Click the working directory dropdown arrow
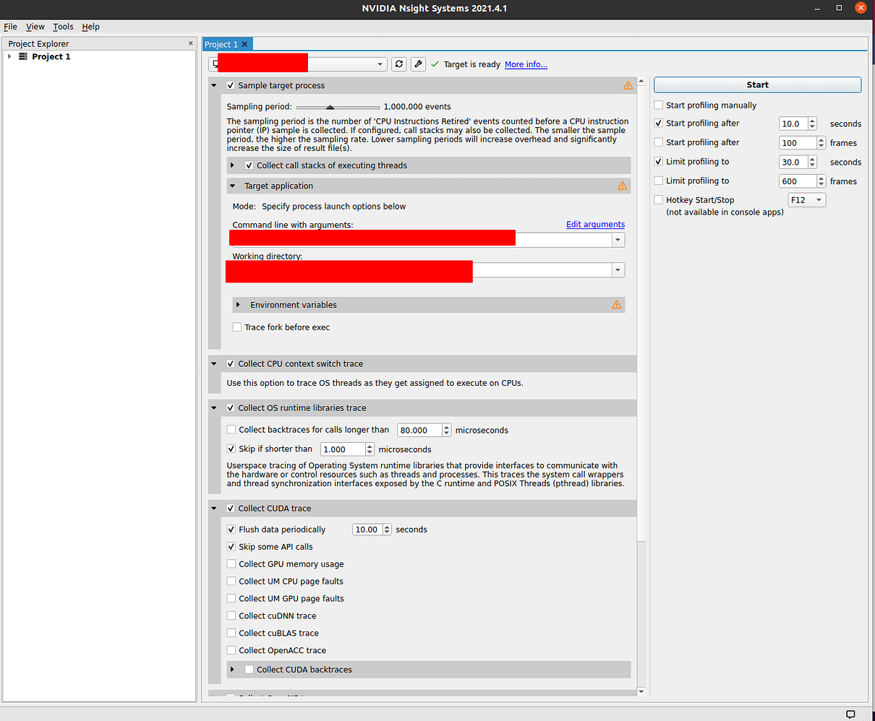Image resolution: width=875 pixels, height=721 pixels. coord(618,269)
